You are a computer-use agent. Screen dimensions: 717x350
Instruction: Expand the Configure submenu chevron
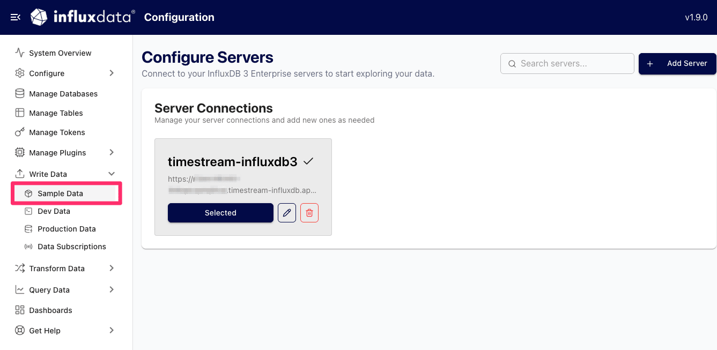pyautogui.click(x=112, y=73)
